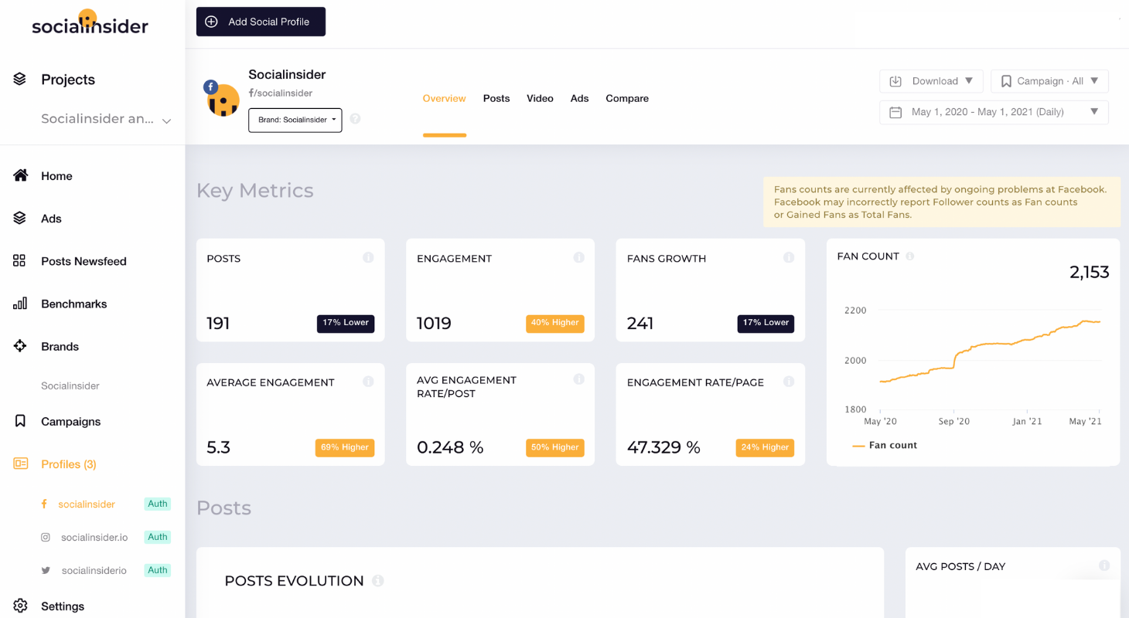Switch to the Compare tab
Viewport: 1129px width, 618px height.
pyautogui.click(x=627, y=98)
